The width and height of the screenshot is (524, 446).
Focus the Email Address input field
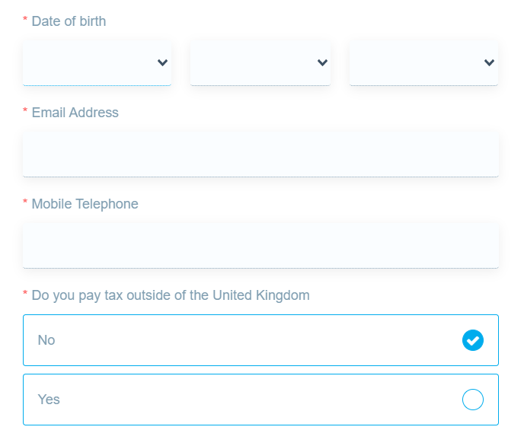pyautogui.click(x=260, y=154)
